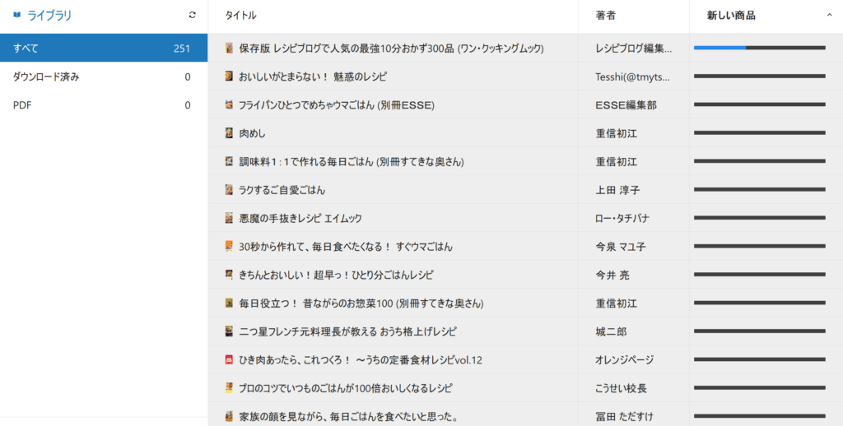Select cover icon for プロのコツでいつものごはん
843x426 pixels.
pos(229,388)
